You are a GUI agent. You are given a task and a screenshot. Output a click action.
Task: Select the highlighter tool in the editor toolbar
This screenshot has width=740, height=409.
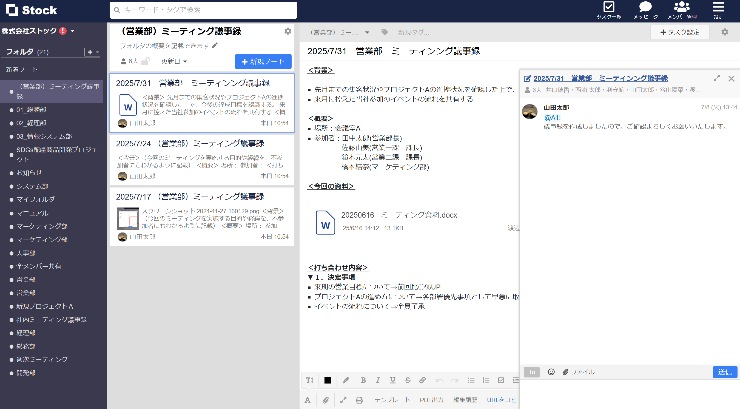pos(345,380)
